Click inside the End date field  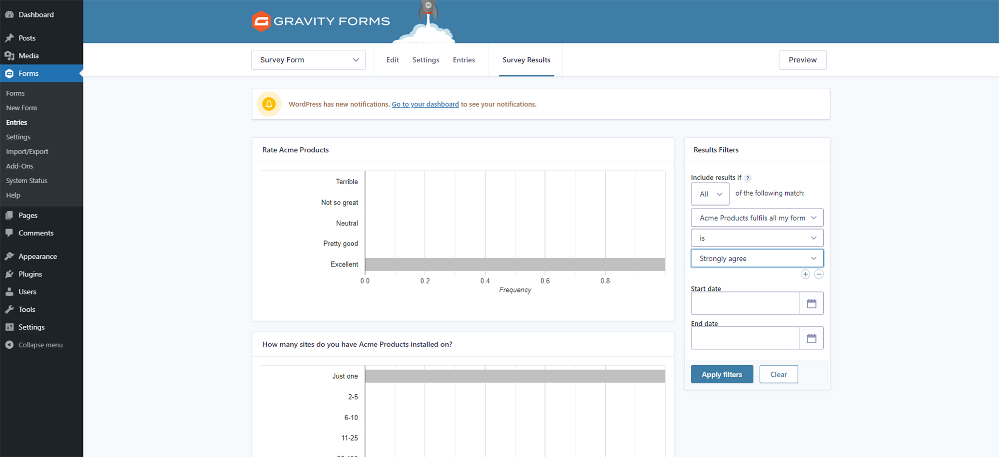pyautogui.click(x=745, y=338)
